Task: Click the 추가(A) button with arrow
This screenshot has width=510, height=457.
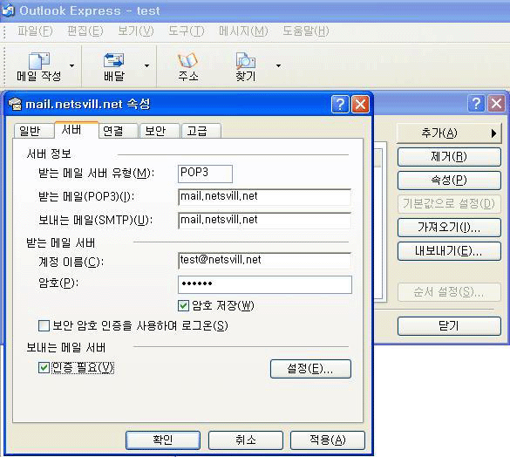Action: pyautogui.click(x=449, y=133)
